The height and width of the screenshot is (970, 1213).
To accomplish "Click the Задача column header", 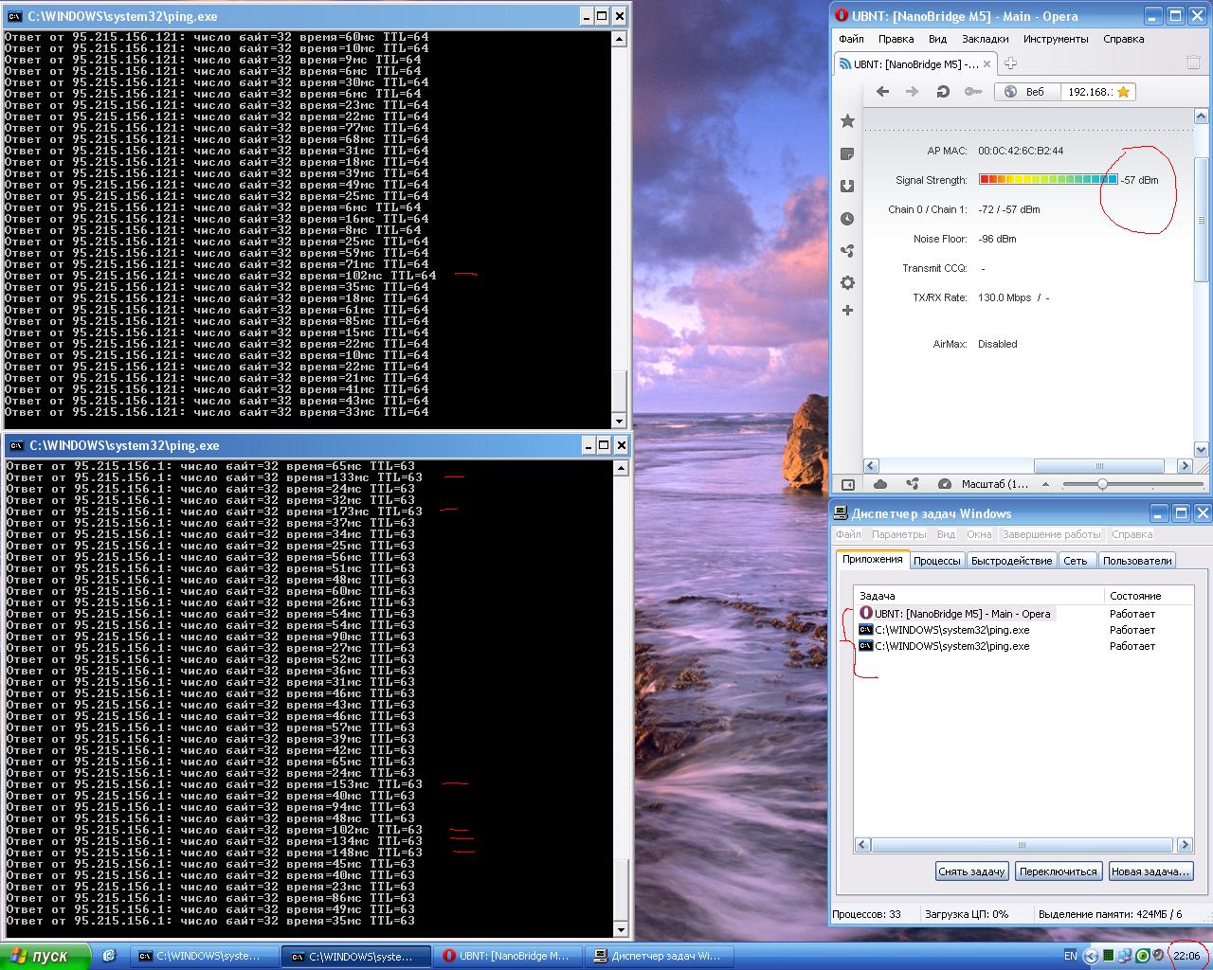I will (x=980, y=596).
